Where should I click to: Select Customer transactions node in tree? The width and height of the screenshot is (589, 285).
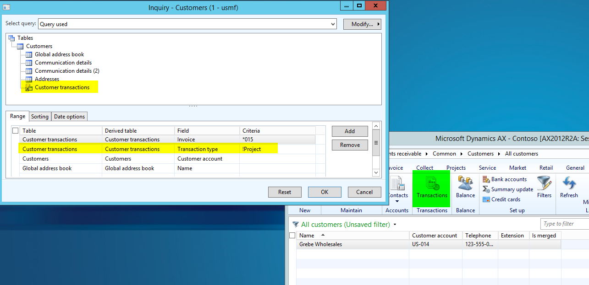[x=62, y=87]
